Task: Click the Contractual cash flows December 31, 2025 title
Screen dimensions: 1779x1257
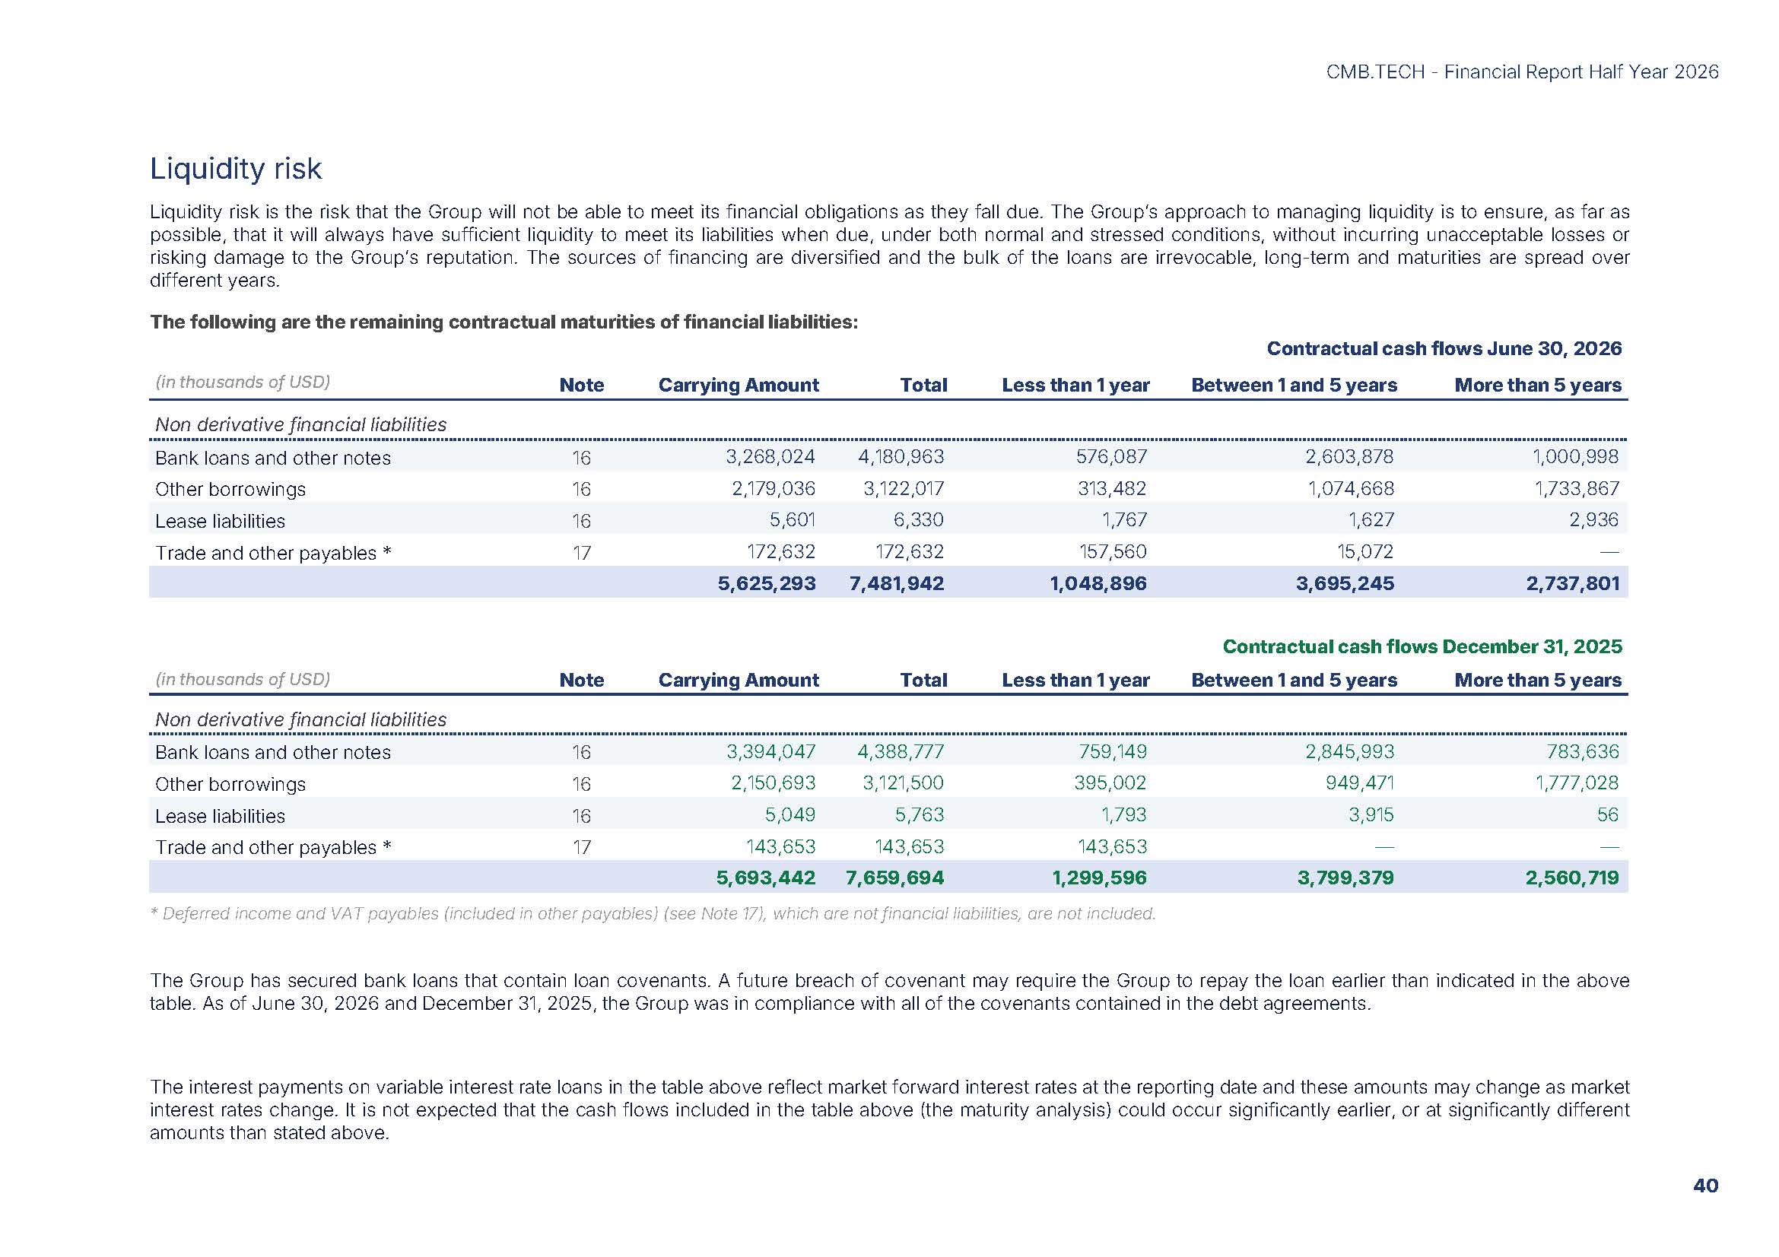Action: tap(1422, 646)
